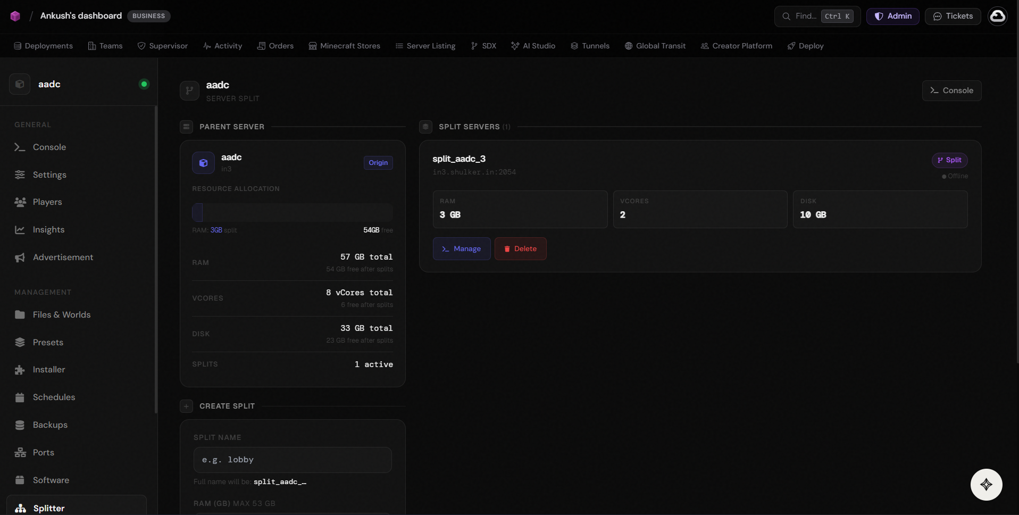Manage the split_aadc_3 server

[462, 248]
